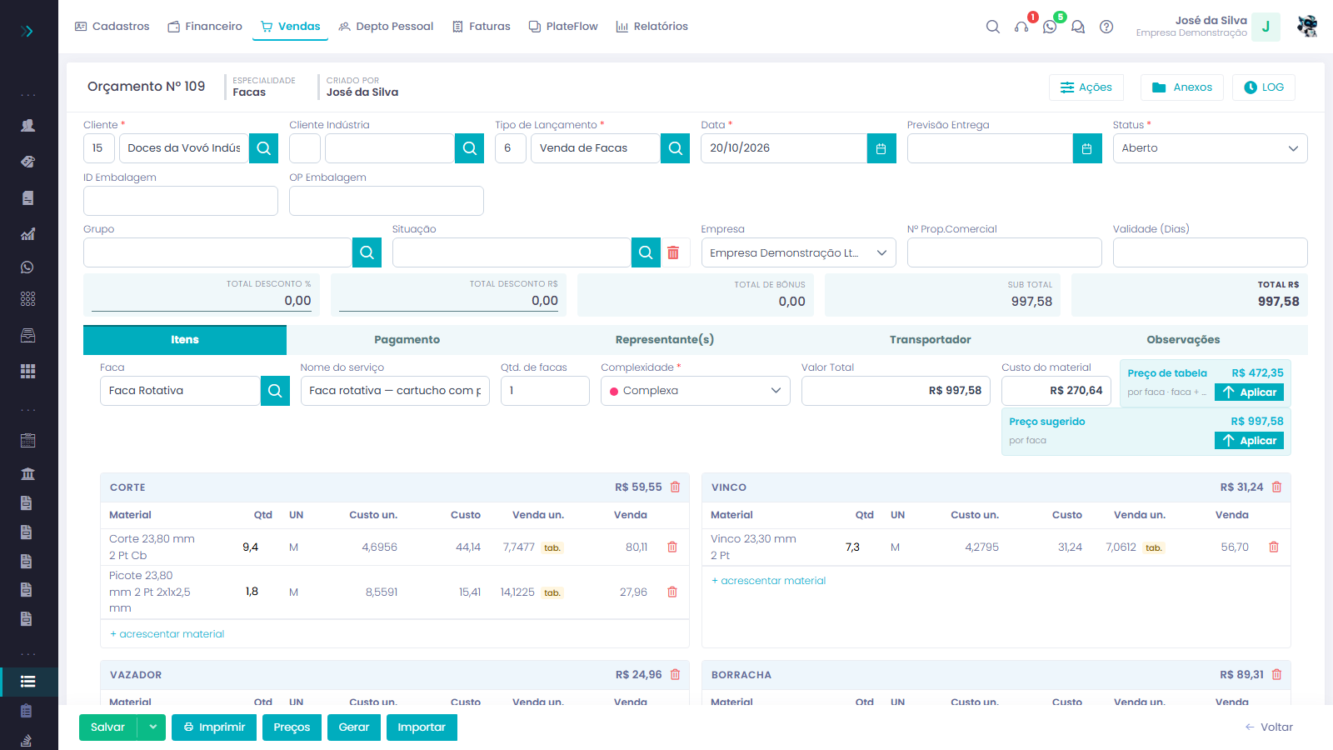
Task: Open the Faca lookup search icon
Action: tap(275, 391)
